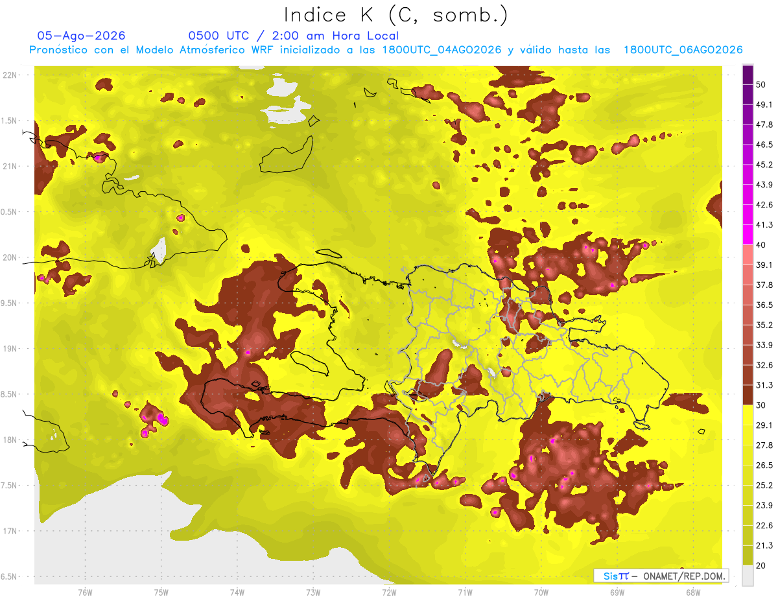Click the "20N" latitude label
The width and height of the screenshot is (778, 601).
coord(11,257)
